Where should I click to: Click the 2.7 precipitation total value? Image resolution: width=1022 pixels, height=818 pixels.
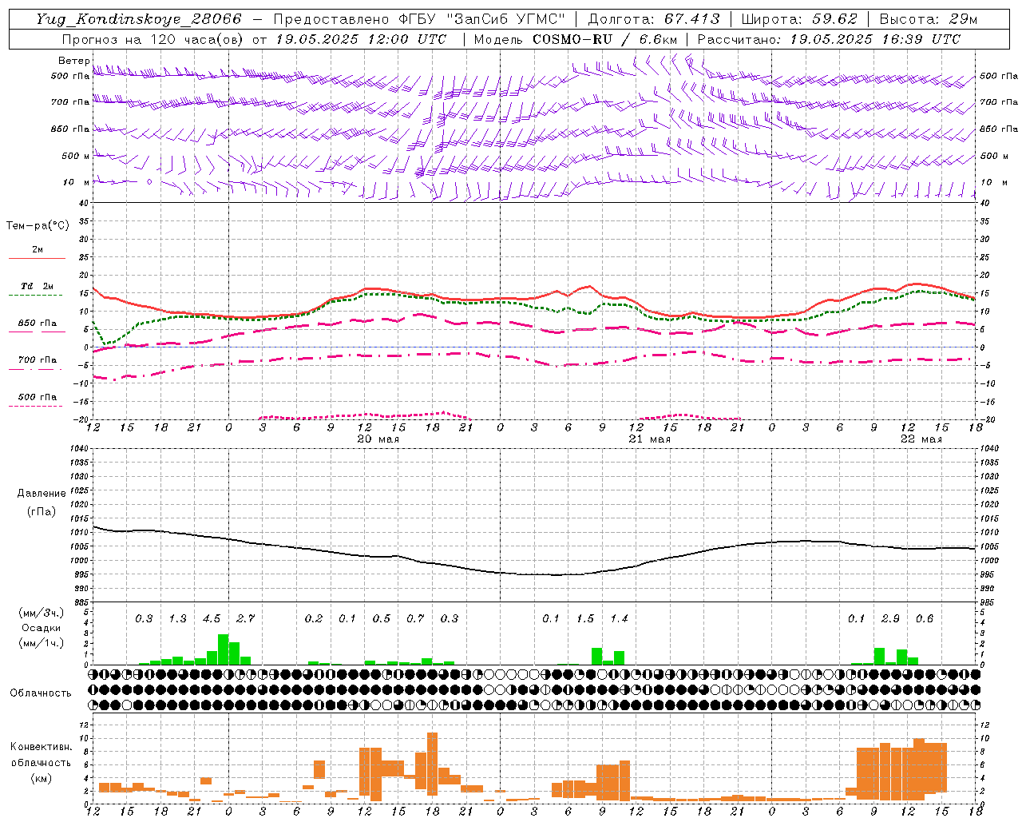[x=245, y=619]
